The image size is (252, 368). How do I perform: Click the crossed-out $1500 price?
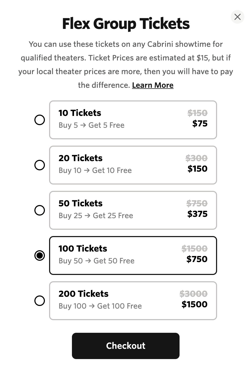tap(195, 249)
